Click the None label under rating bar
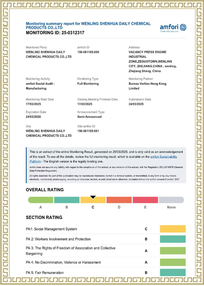Image resolution: width=204 pixels, height=286 pixels. [x=171, y=207]
